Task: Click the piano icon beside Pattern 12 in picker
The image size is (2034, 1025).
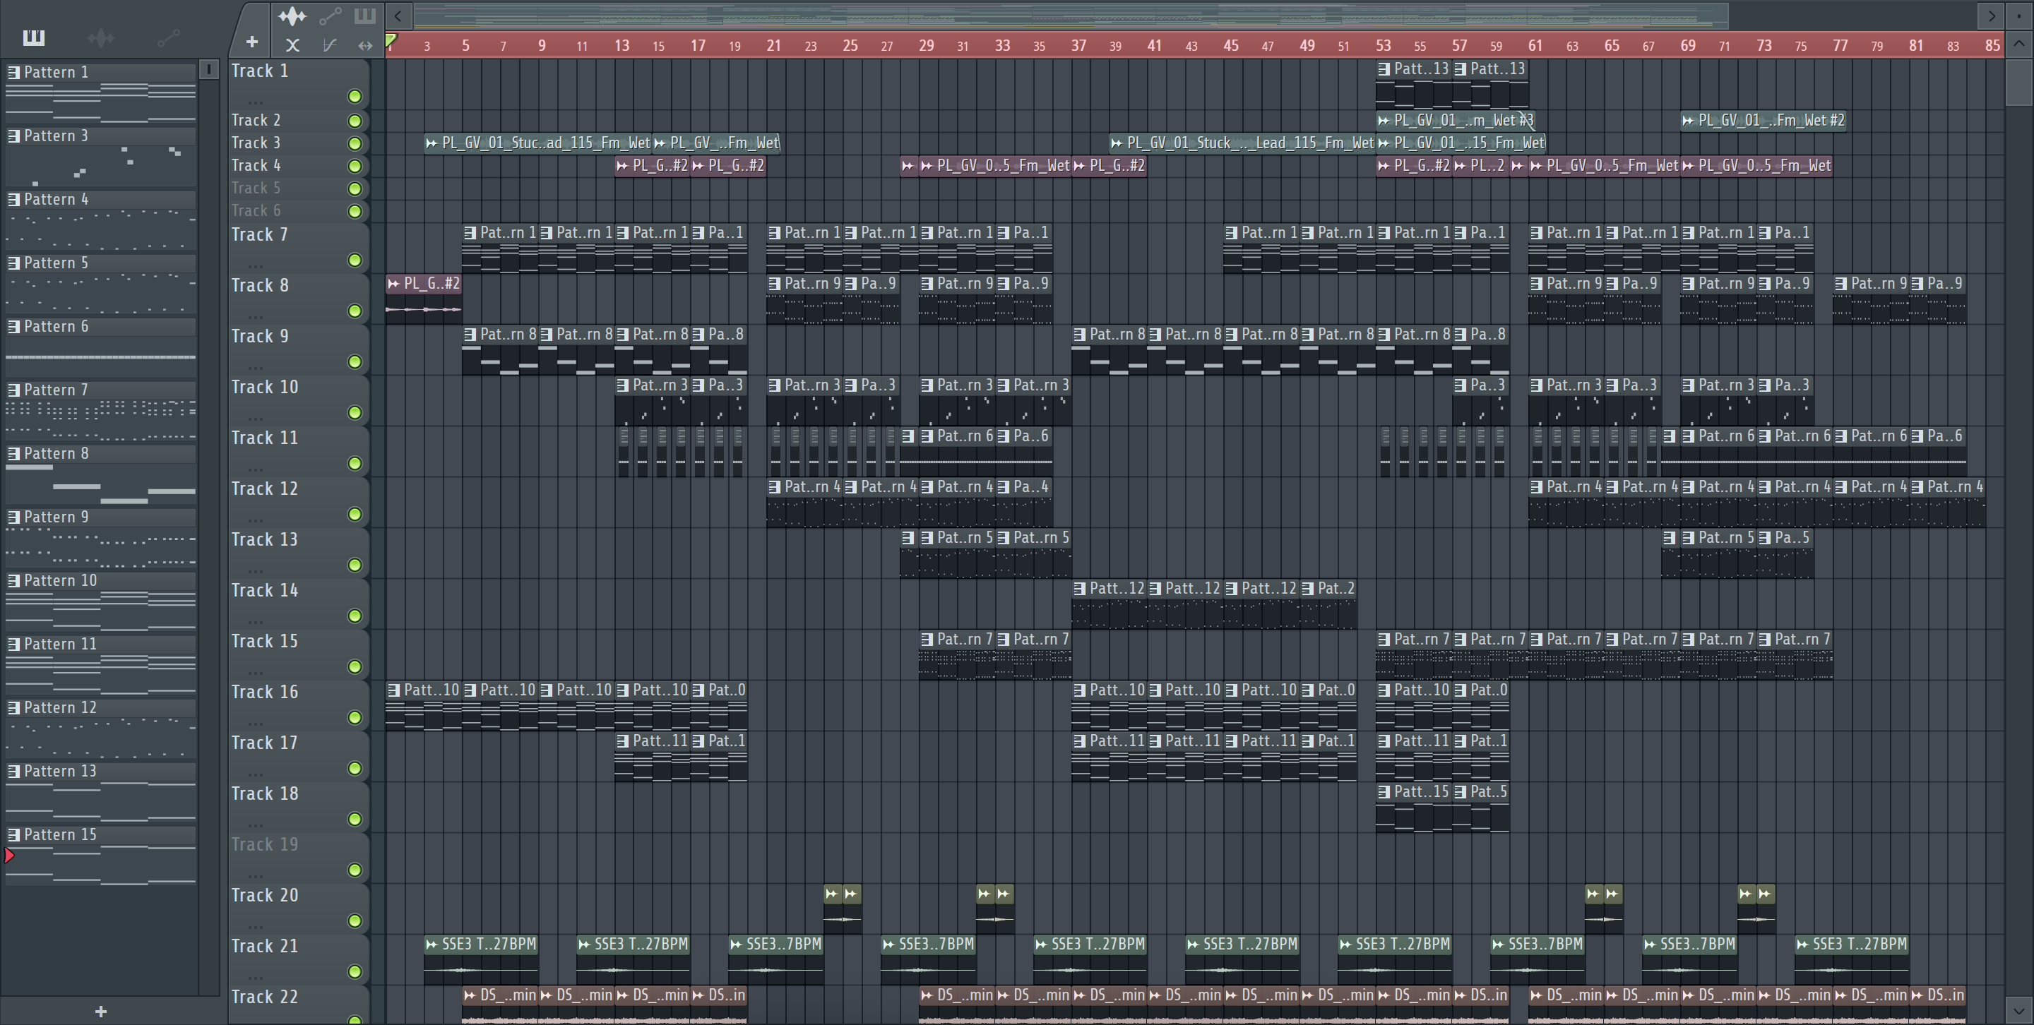Action: click(x=13, y=708)
